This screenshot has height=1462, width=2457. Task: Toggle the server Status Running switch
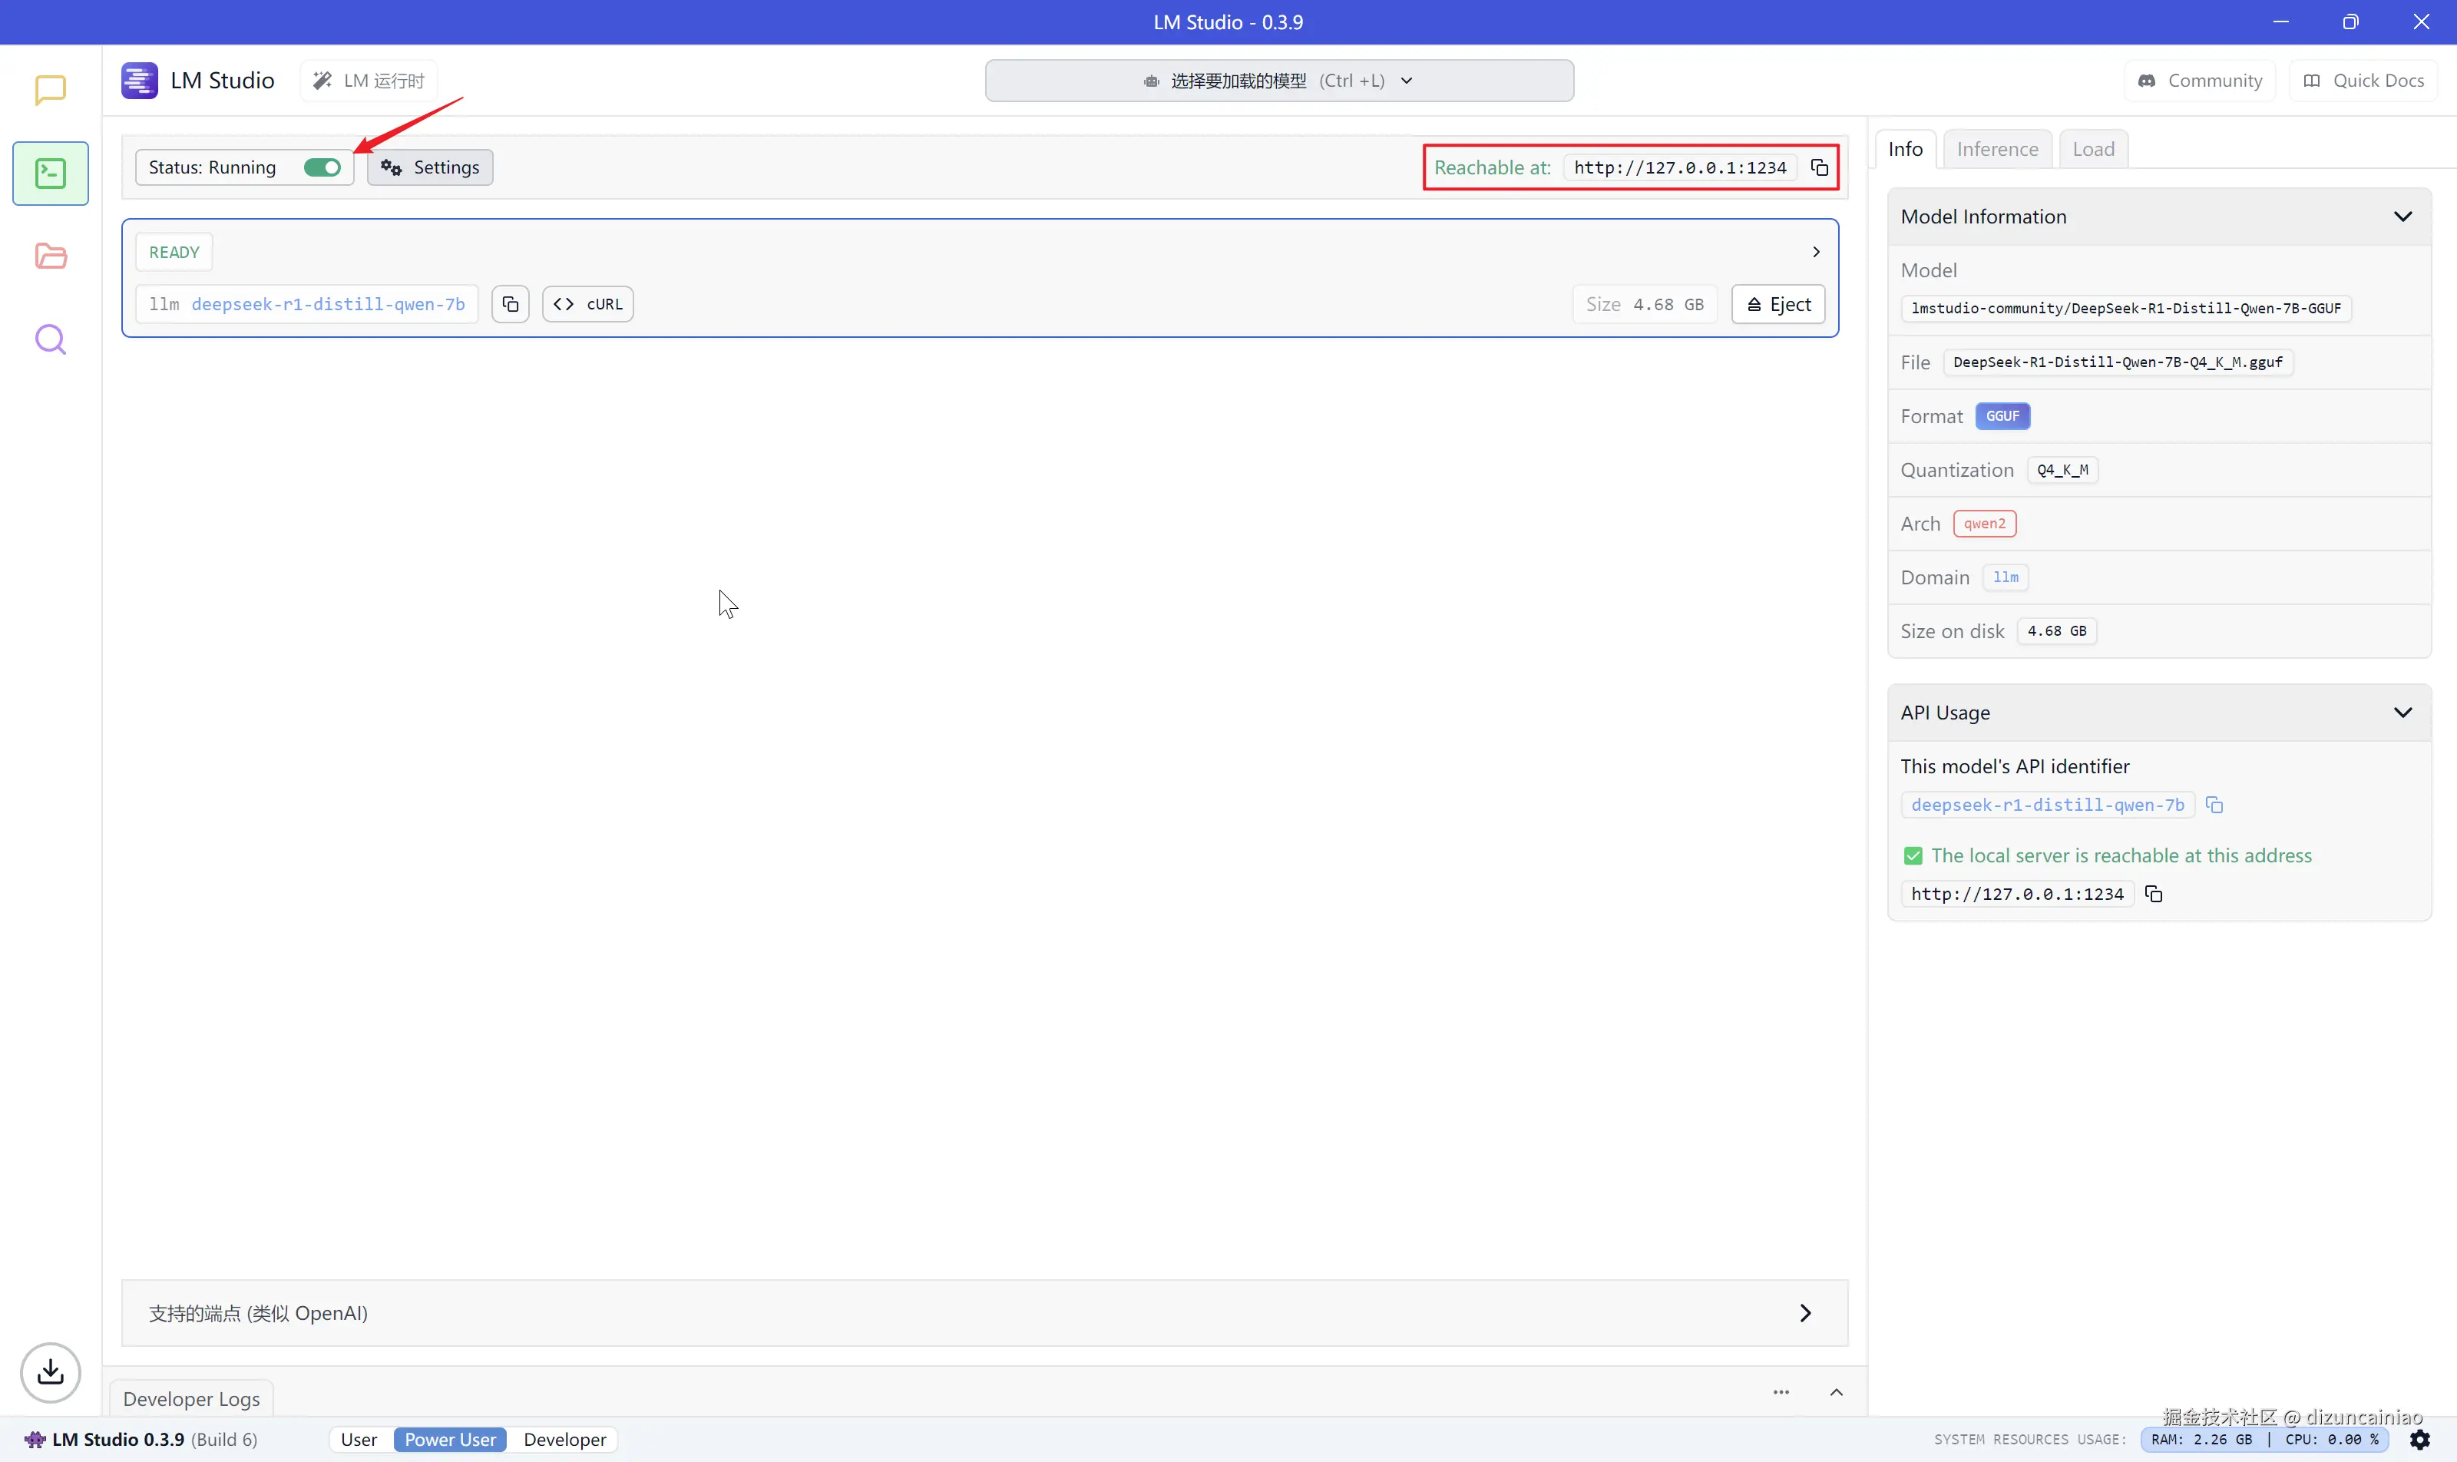(322, 167)
